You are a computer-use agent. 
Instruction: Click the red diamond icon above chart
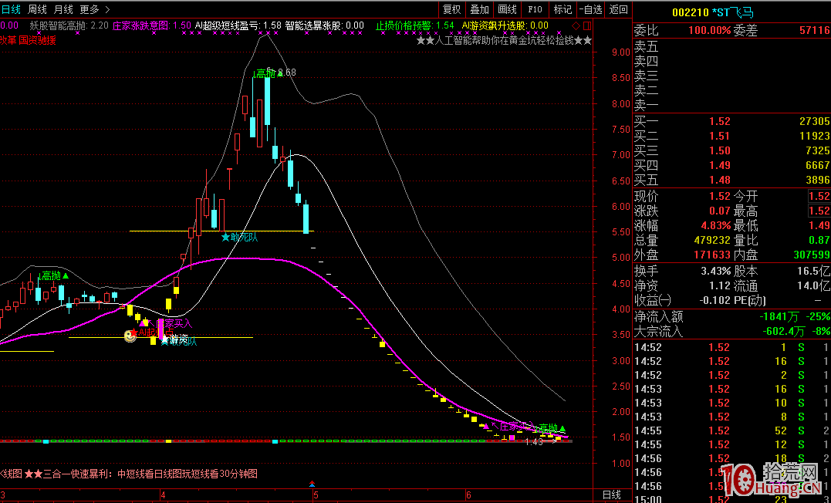coord(576,25)
